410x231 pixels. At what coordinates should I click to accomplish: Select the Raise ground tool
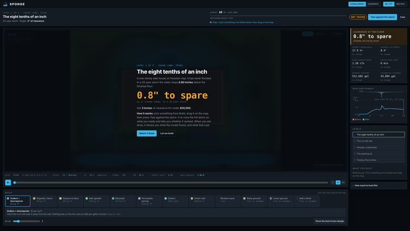[254, 201]
